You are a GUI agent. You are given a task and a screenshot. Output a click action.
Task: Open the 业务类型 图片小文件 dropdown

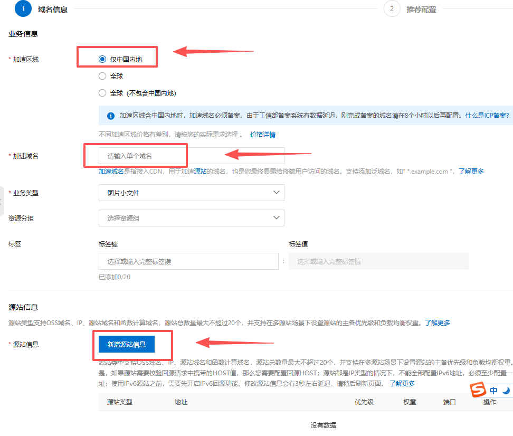point(192,193)
